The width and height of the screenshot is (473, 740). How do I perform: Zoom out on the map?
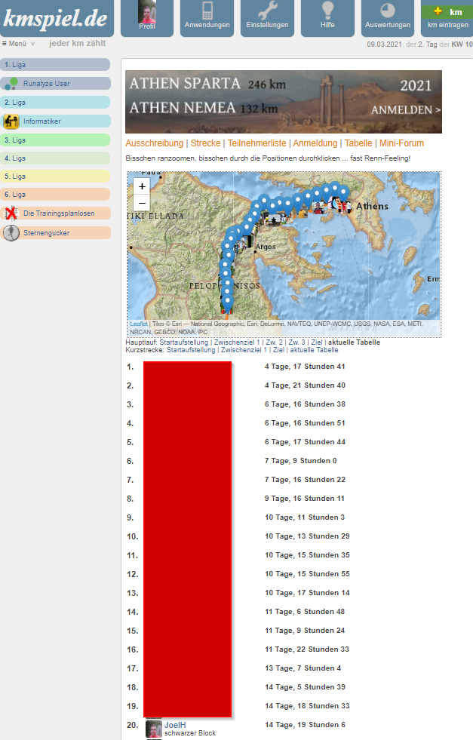(x=142, y=202)
